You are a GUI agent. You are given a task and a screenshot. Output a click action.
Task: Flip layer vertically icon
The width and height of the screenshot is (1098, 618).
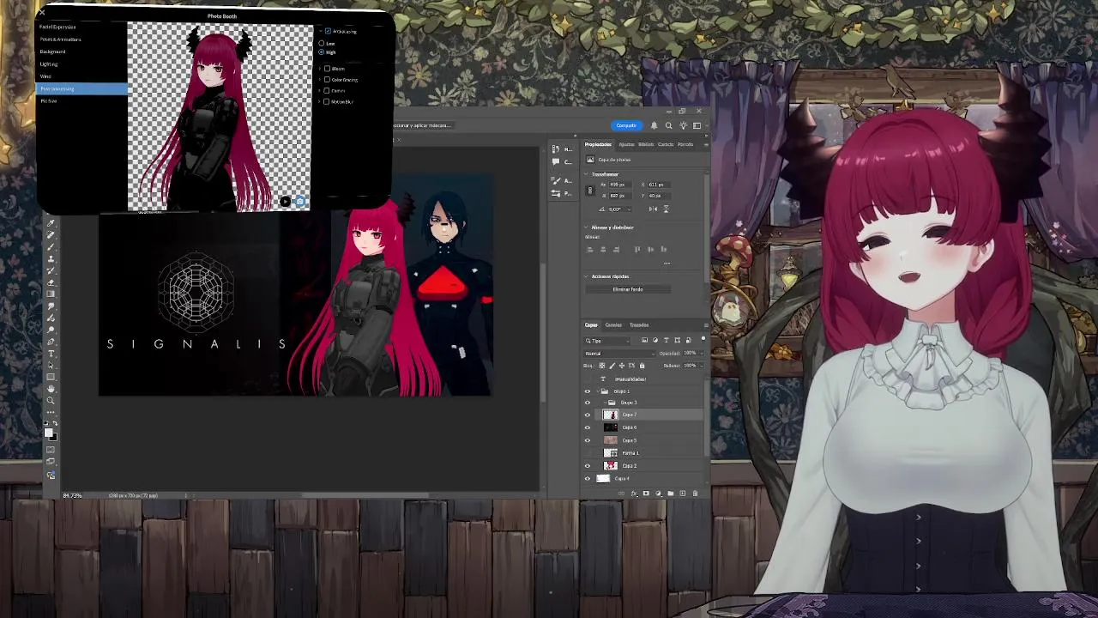pyautogui.click(x=667, y=209)
